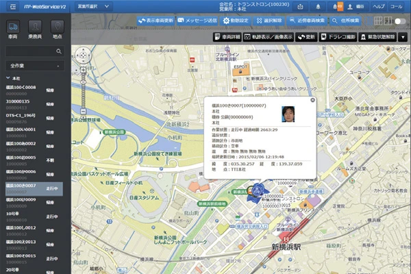Click the ヘルプ menu item
The image size is (411, 274).
pyautogui.click(x=379, y=6)
